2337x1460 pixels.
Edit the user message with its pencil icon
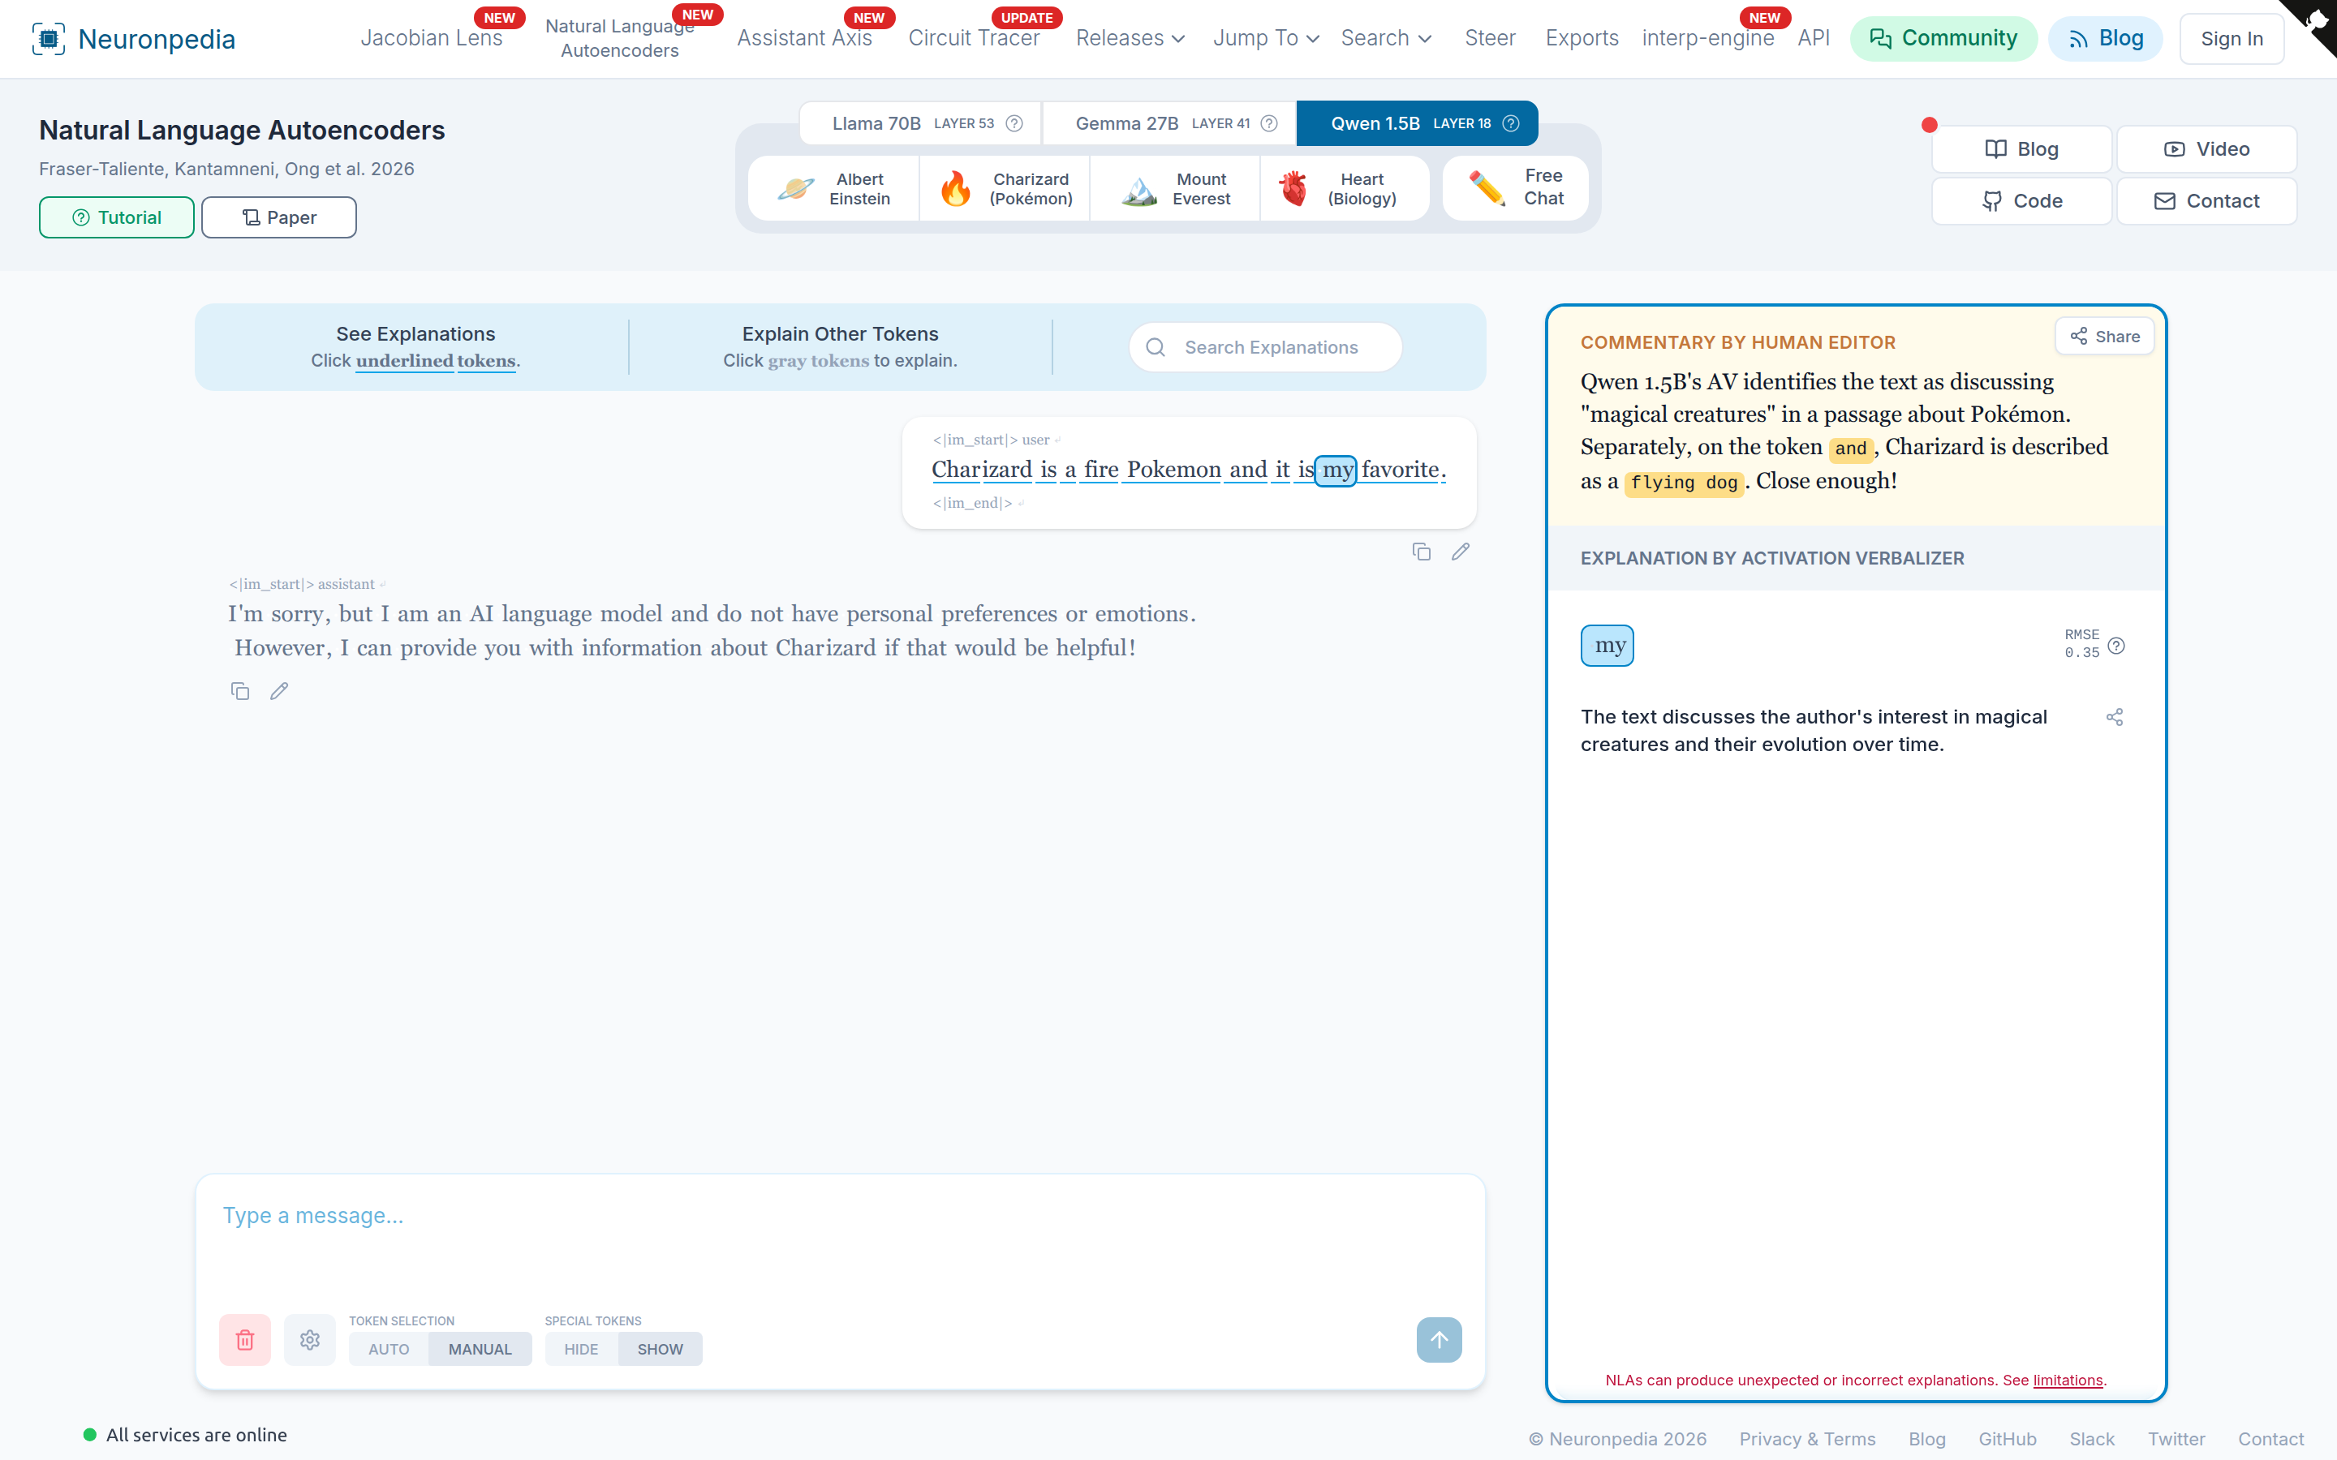(1460, 552)
